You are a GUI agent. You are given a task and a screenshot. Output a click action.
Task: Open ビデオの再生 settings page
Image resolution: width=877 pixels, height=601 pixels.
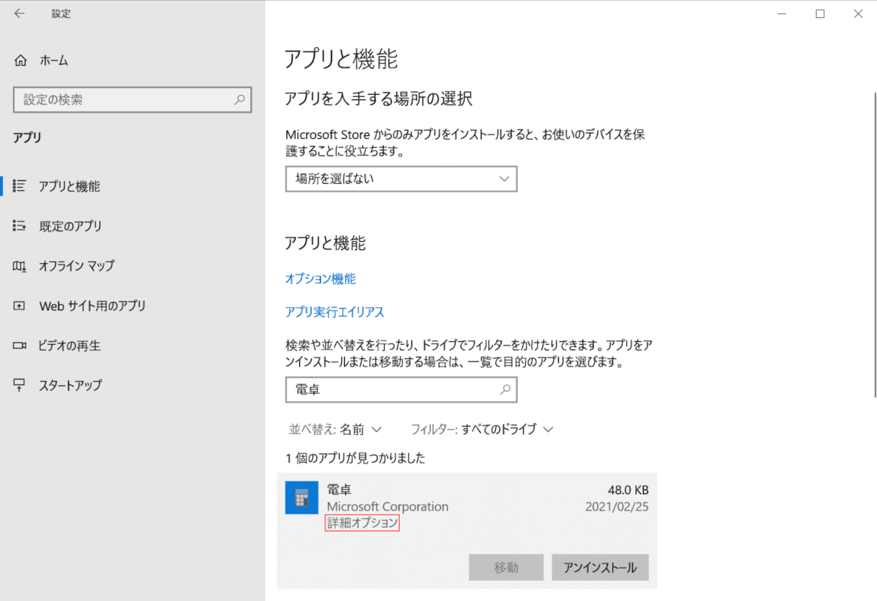[x=69, y=346]
